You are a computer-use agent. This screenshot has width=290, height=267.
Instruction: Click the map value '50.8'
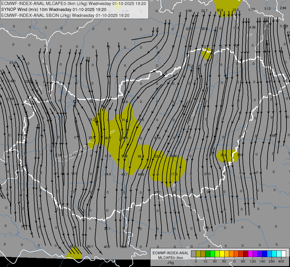(220, 10)
